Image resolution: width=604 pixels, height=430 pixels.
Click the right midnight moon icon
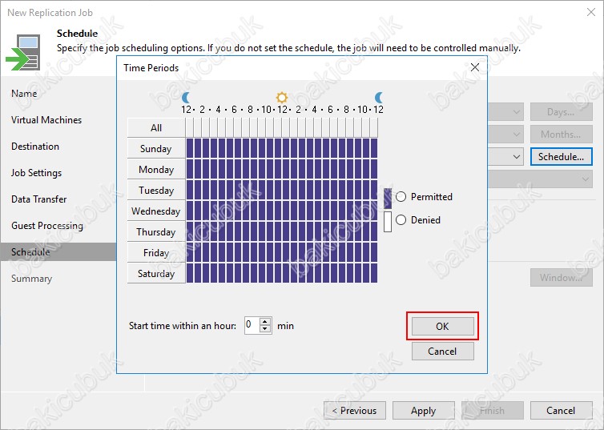click(x=379, y=98)
